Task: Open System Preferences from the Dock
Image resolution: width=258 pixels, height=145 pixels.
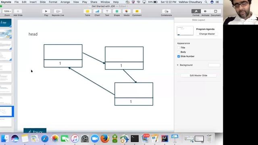Action: point(85,139)
